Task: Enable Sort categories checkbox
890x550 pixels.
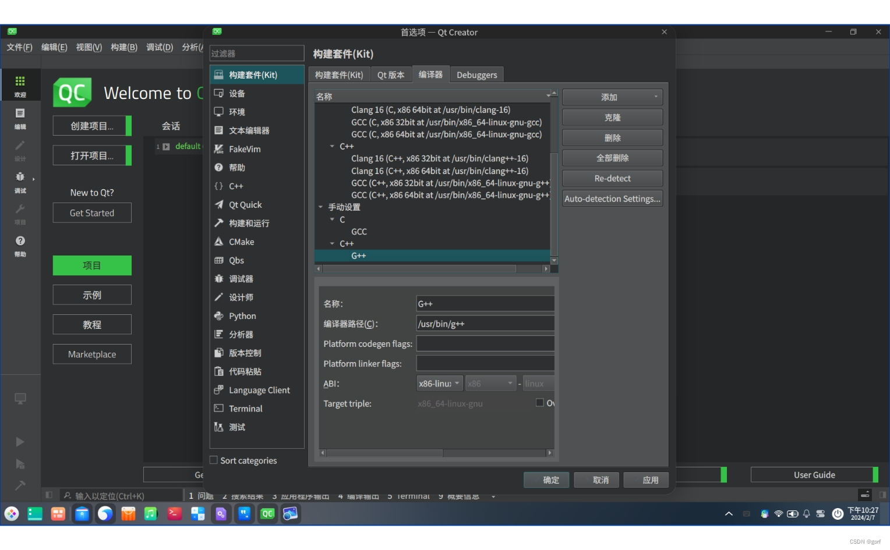Action: [x=214, y=460]
